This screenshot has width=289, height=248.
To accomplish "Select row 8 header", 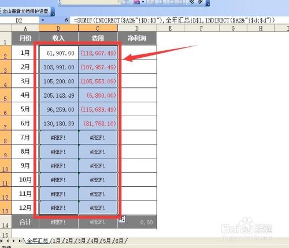I will coord(6,137).
